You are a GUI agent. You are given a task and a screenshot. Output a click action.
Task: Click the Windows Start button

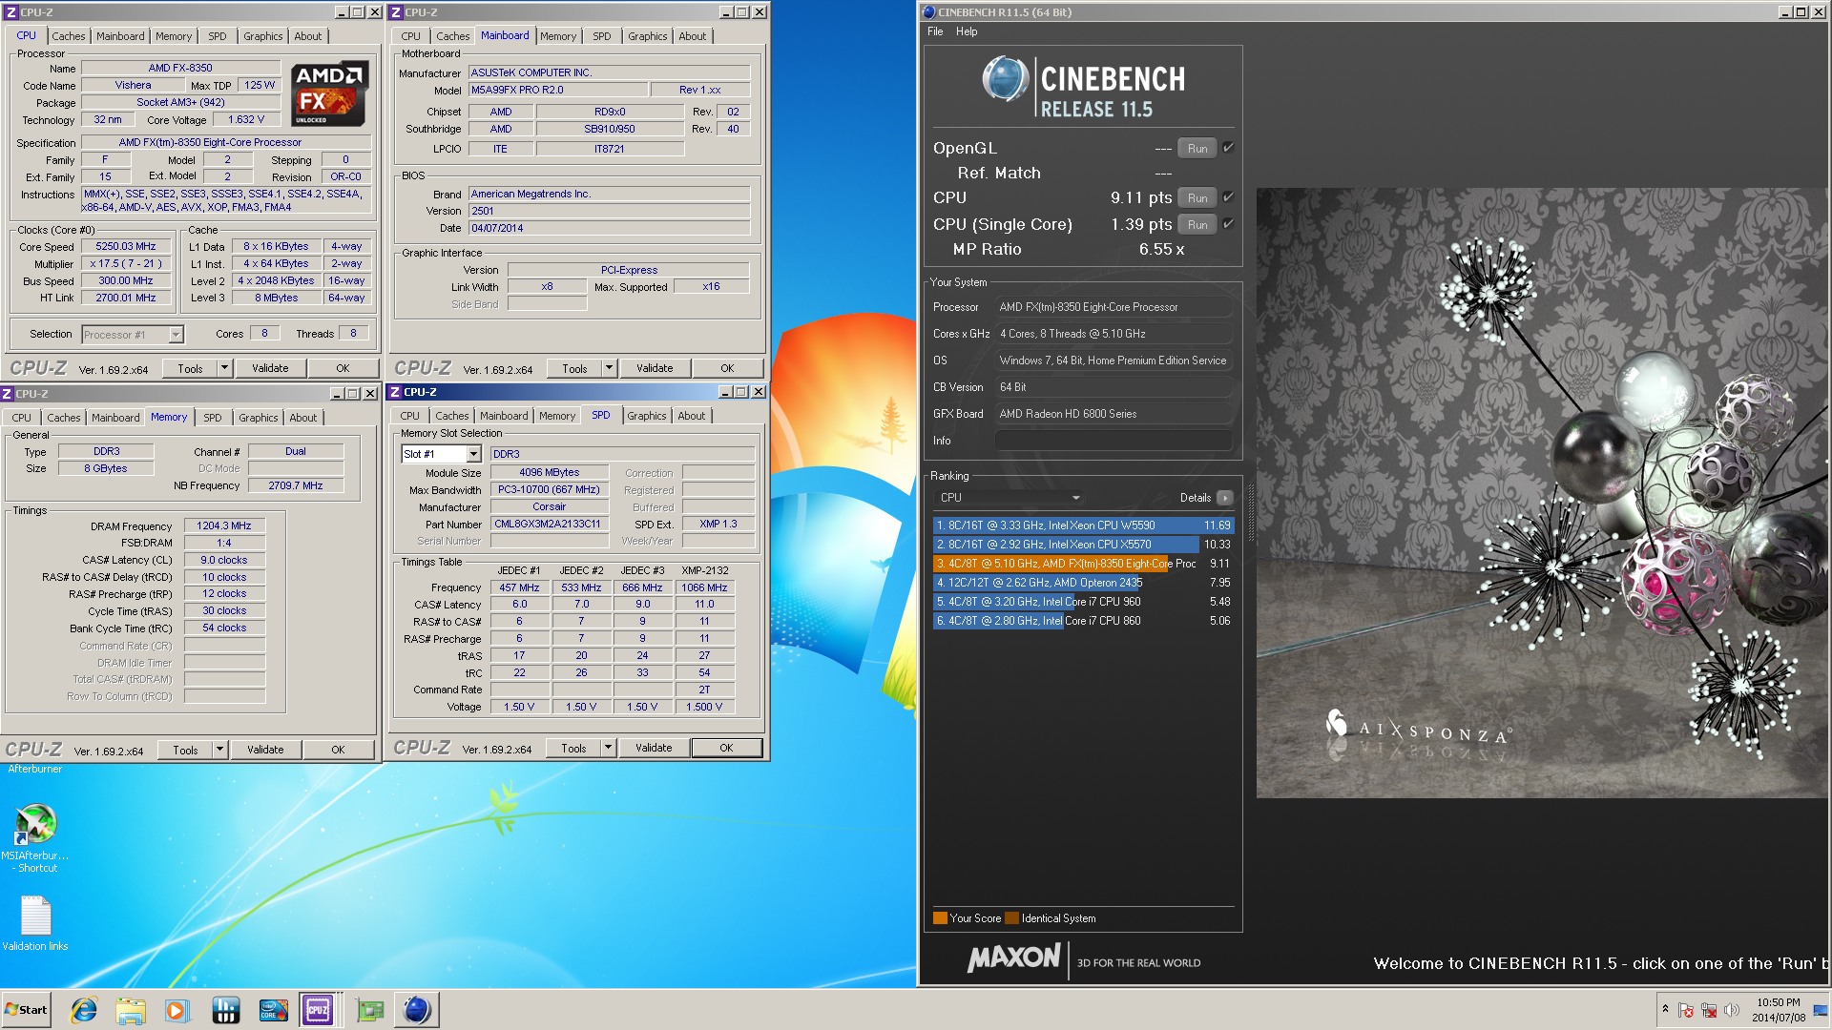[26, 1010]
